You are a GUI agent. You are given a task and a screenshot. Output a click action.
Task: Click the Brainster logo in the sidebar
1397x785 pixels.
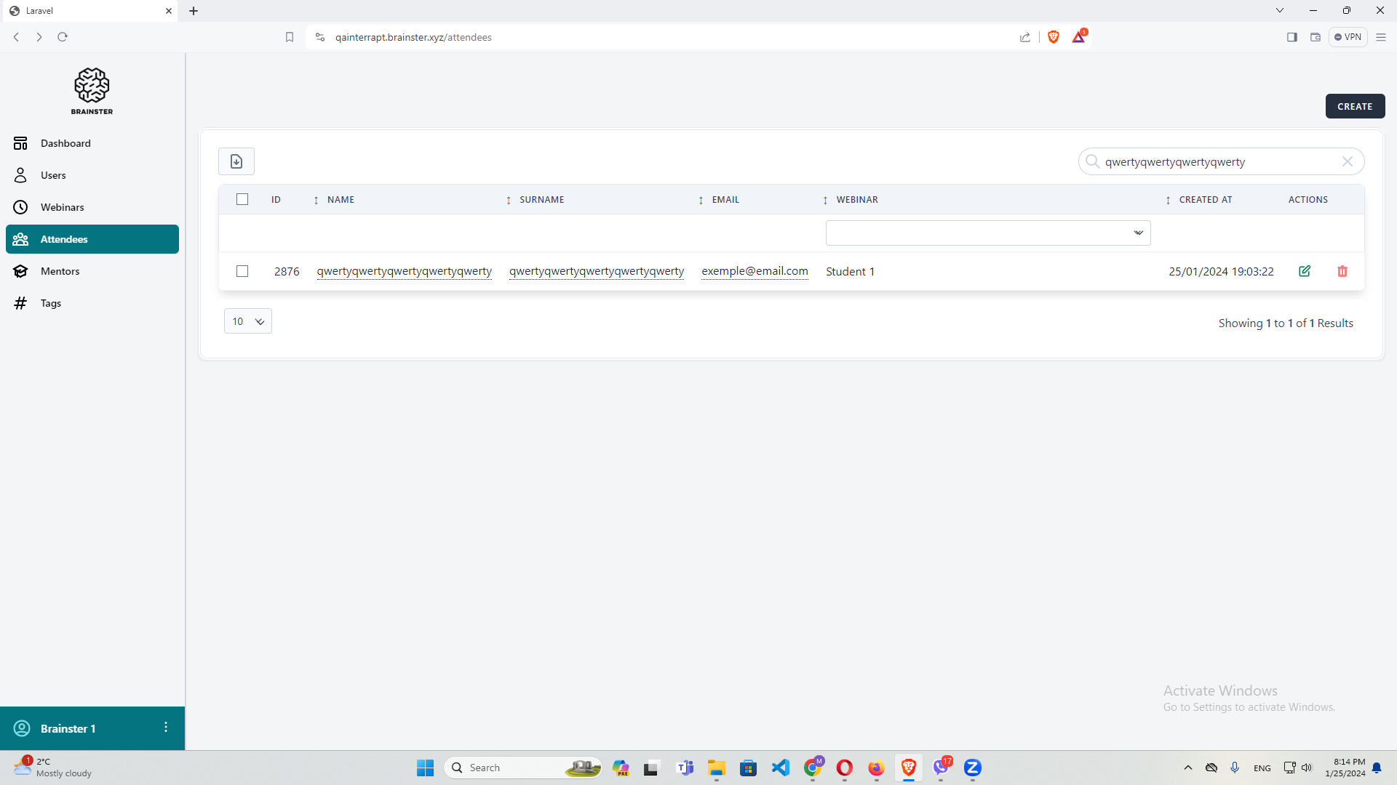tap(92, 91)
